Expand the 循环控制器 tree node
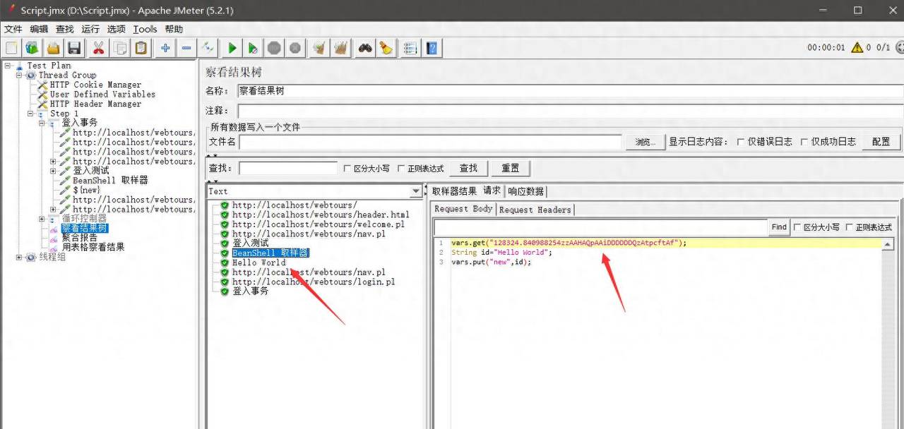This screenshot has width=904, height=429. click(42, 219)
